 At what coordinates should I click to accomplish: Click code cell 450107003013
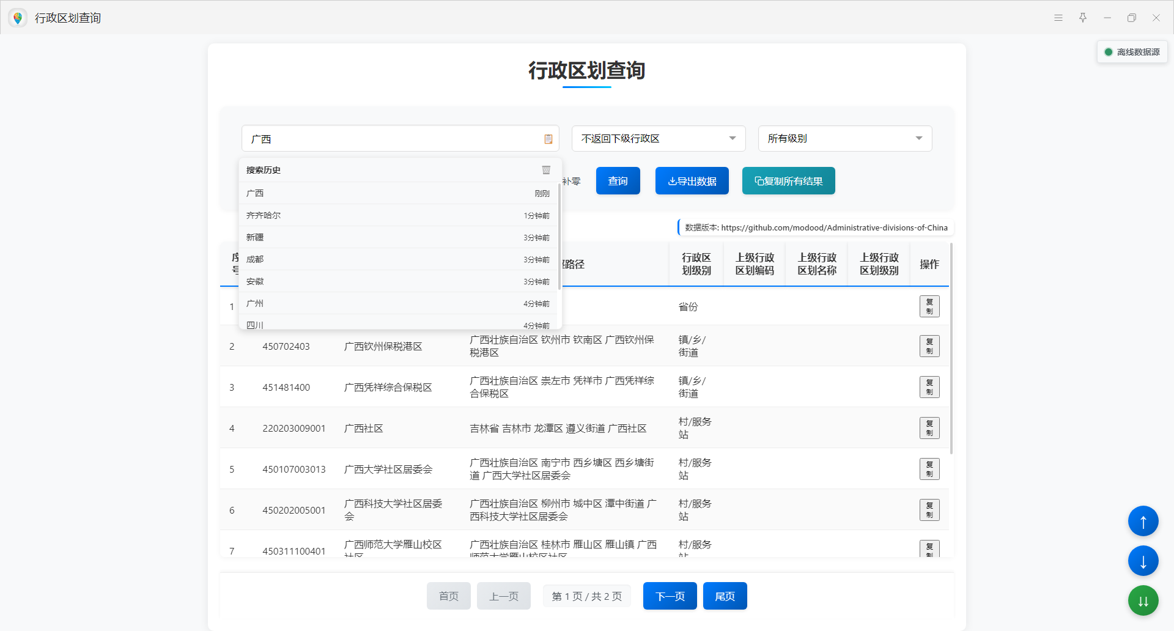click(294, 470)
